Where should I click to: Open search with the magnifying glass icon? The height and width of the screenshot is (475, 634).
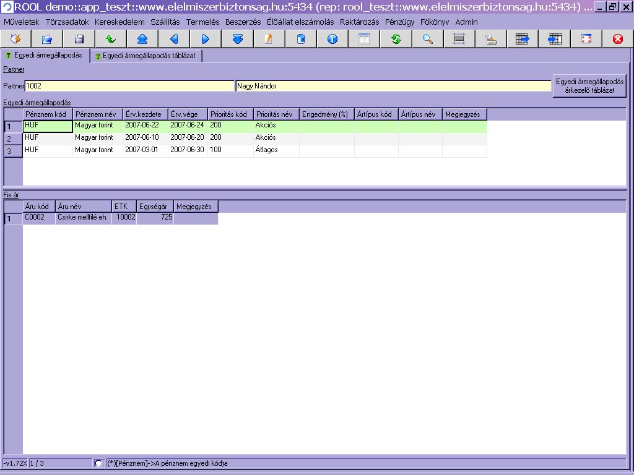tap(427, 39)
